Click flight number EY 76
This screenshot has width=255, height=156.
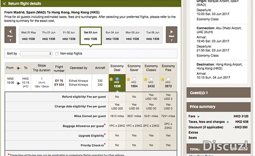click(59, 81)
